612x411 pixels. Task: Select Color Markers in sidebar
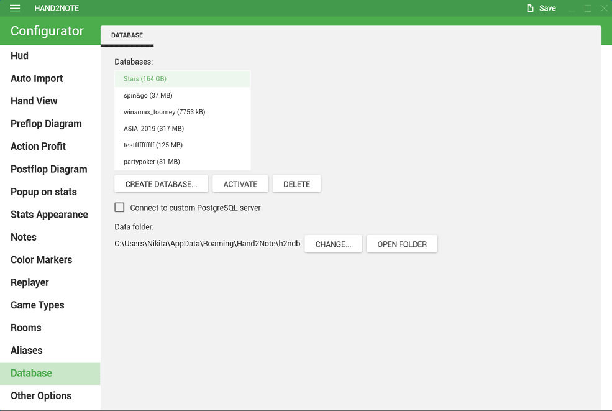coord(50,260)
